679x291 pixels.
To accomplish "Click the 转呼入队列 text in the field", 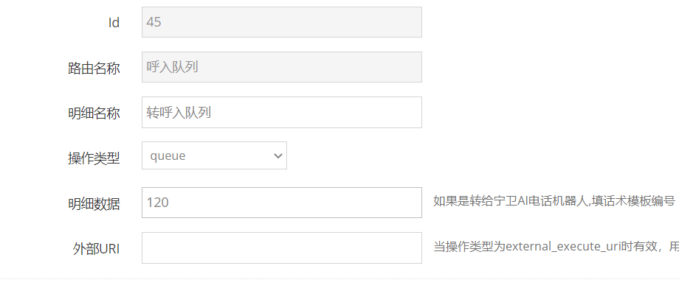I will [x=179, y=113].
